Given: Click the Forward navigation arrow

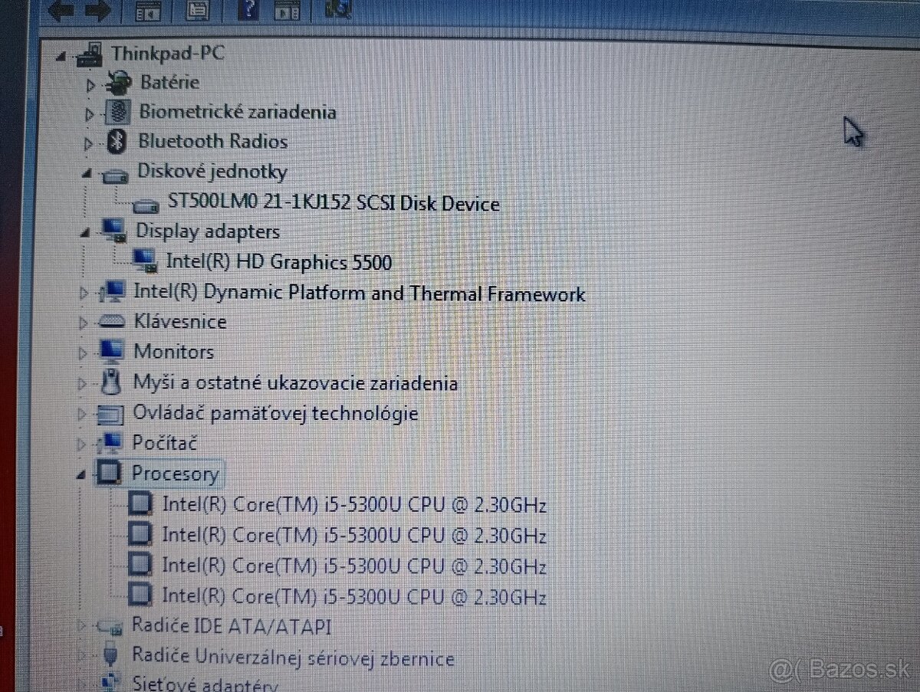Looking at the screenshot, I should click(98, 10).
